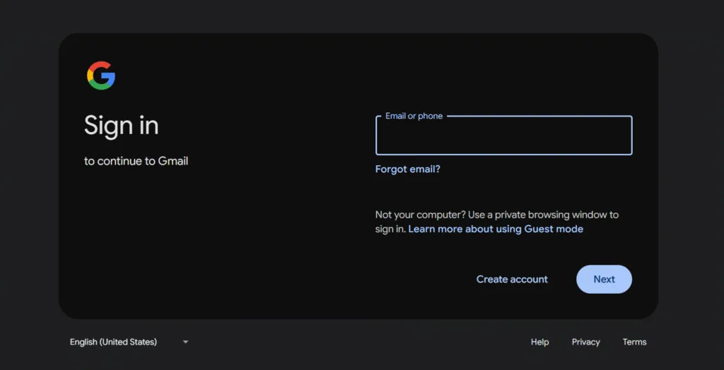Click the word 'Gmail' in the subtitle

(x=173, y=161)
